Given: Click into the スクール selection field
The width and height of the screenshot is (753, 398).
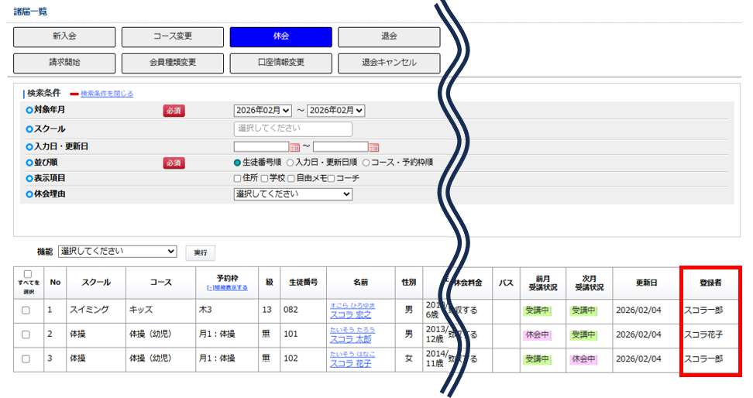Looking at the screenshot, I should pyautogui.click(x=293, y=129).
